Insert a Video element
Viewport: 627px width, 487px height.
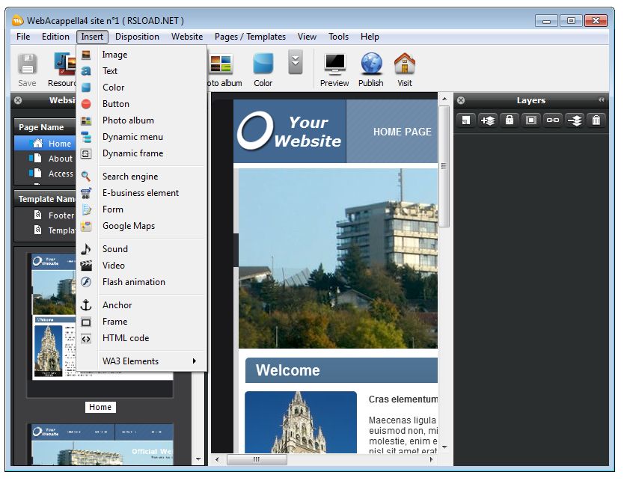tap(142, 266)
